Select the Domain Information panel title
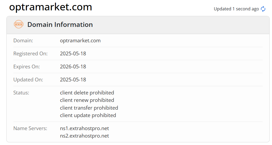The width and height of the screenshot is (272, 145). point(60,25)
